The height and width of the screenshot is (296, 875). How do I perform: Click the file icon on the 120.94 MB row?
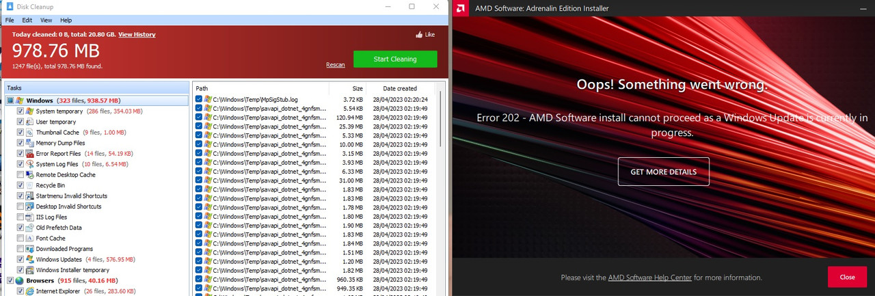(x=208, y=118)
